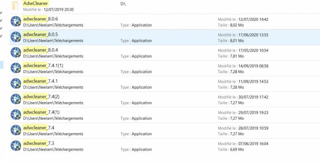Click the D:\ location of AdwCleaner folder

point(123,4)
